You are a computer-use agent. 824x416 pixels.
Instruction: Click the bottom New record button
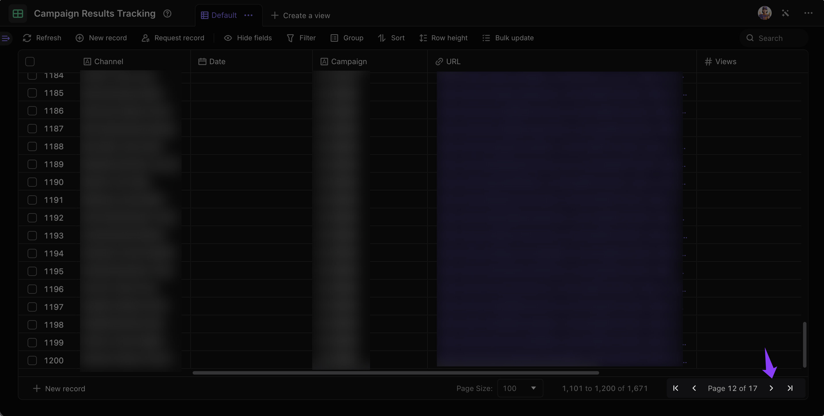click(59, 388)
